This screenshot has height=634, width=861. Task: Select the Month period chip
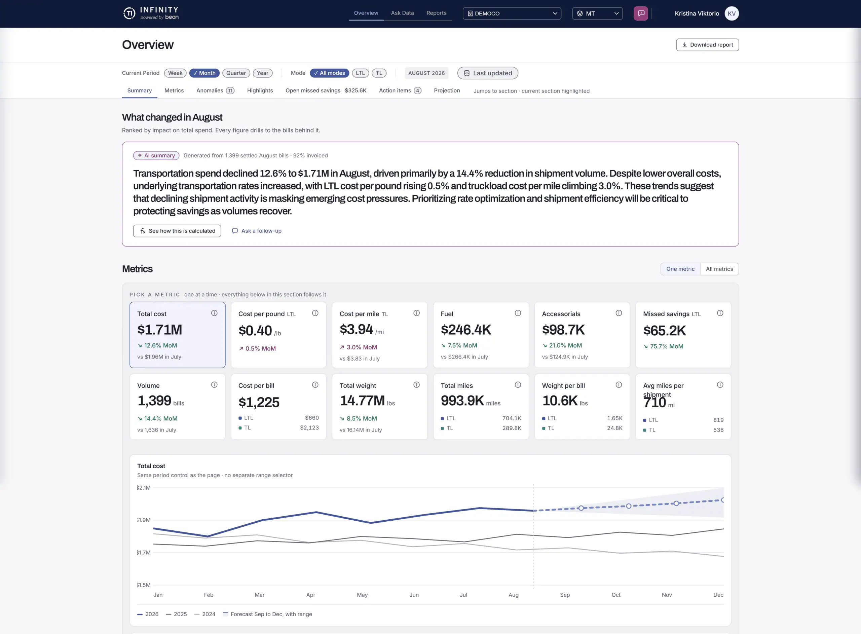click(204, 73)
